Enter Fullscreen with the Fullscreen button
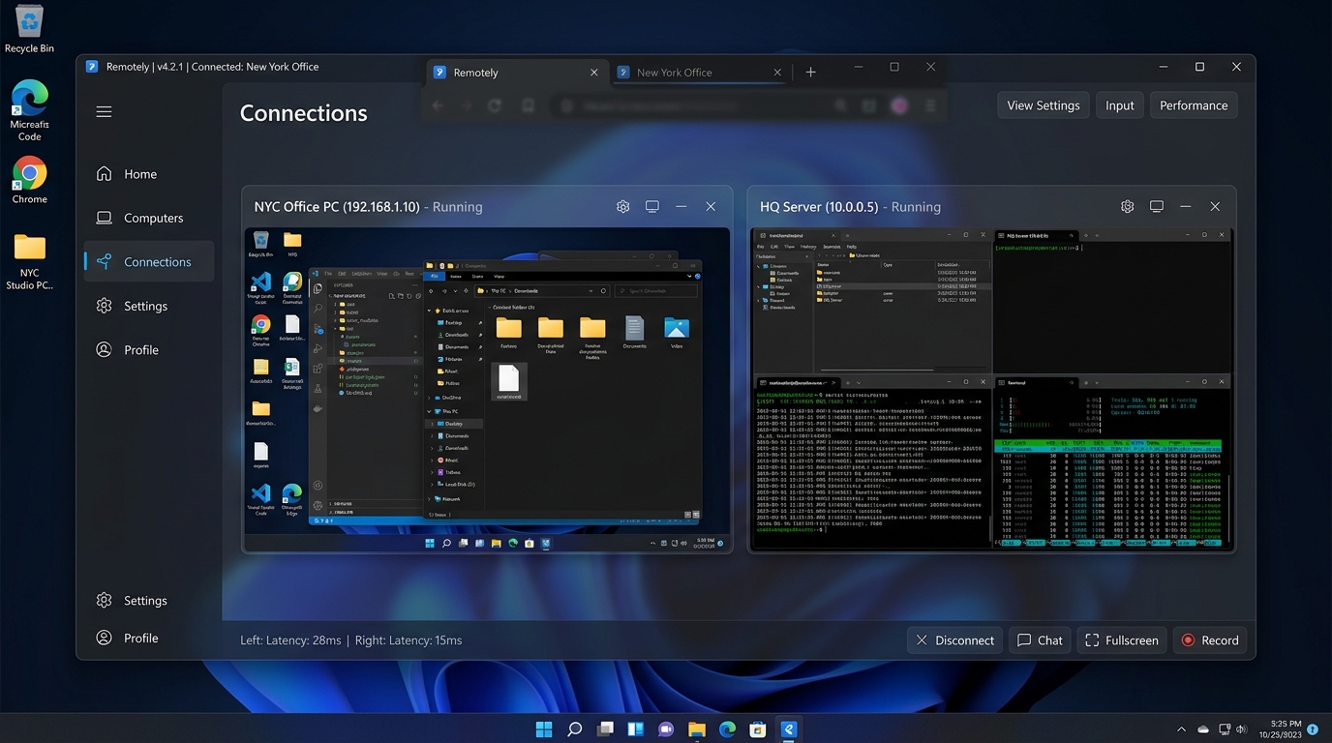 [1122, 640]
